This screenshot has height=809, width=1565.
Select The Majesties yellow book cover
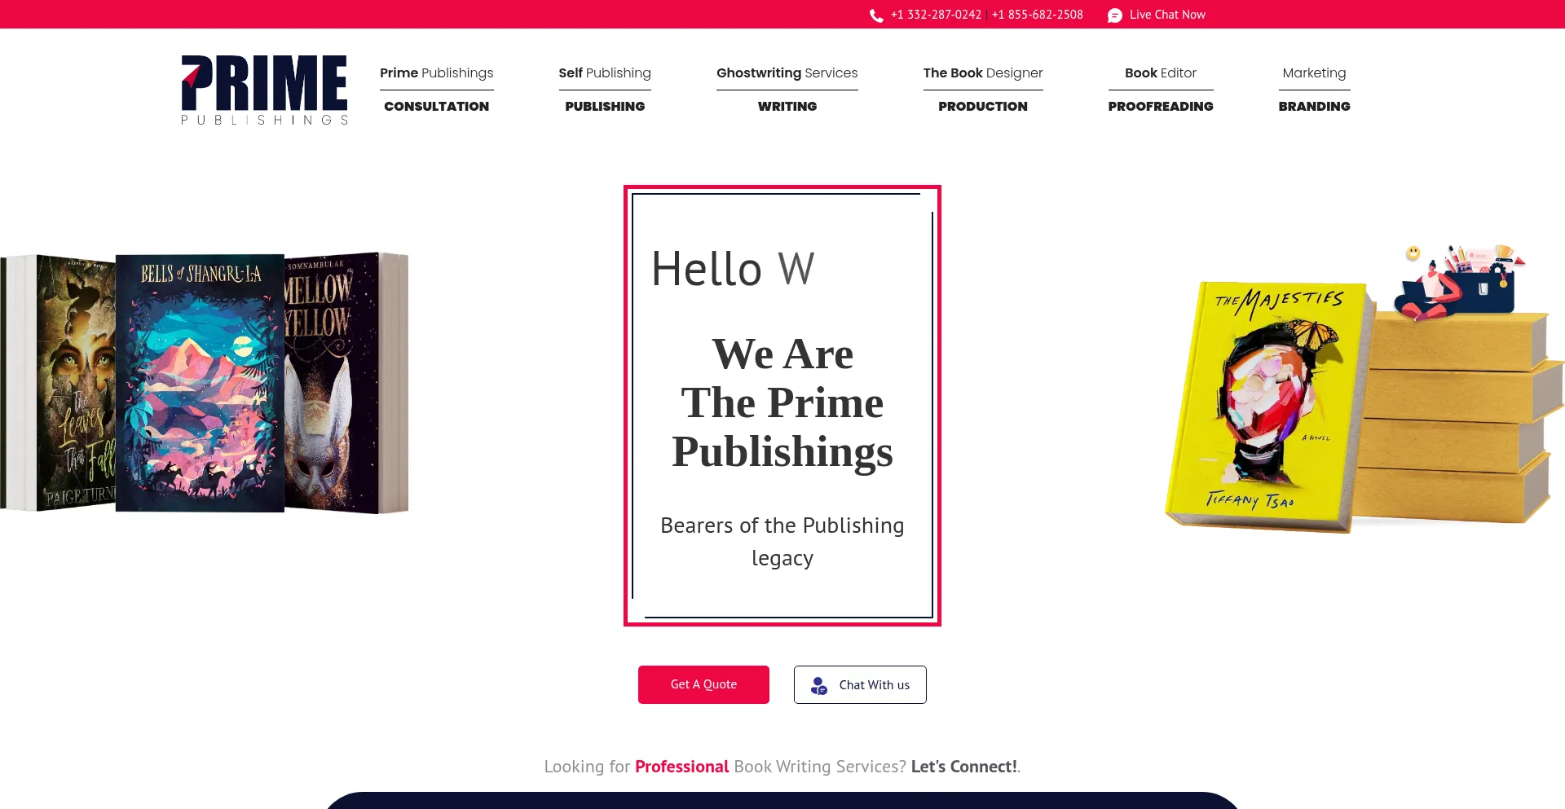(1267, 403)
